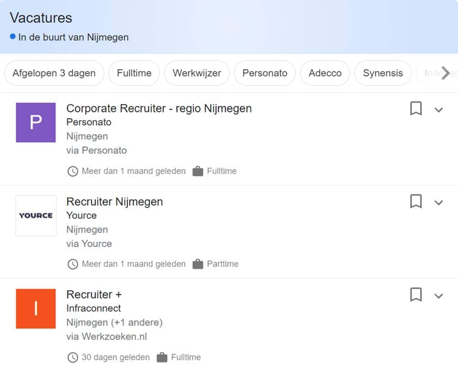The width and height of the screenshot is (458, 370).
Task: Expand the Recruiter + Infraconnect listing
Action: pyautogui.click(x=438, y=296)
